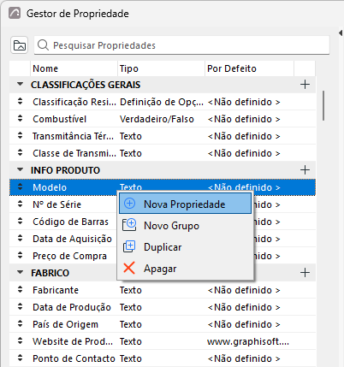Click reorder handle of Data de Produção row
344x367 pixels.
[20, 306]
